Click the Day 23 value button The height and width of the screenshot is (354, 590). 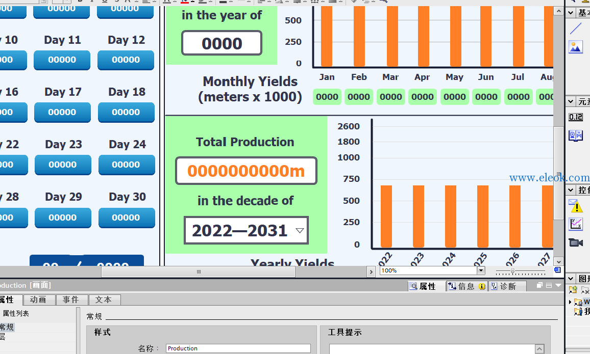63,165
